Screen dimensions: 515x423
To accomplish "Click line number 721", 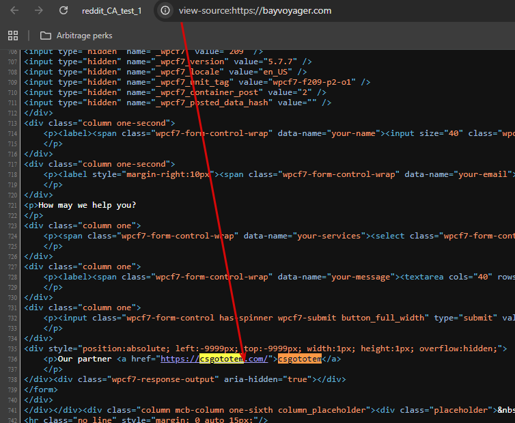I will pyautogui.click(x=12, y=206).
